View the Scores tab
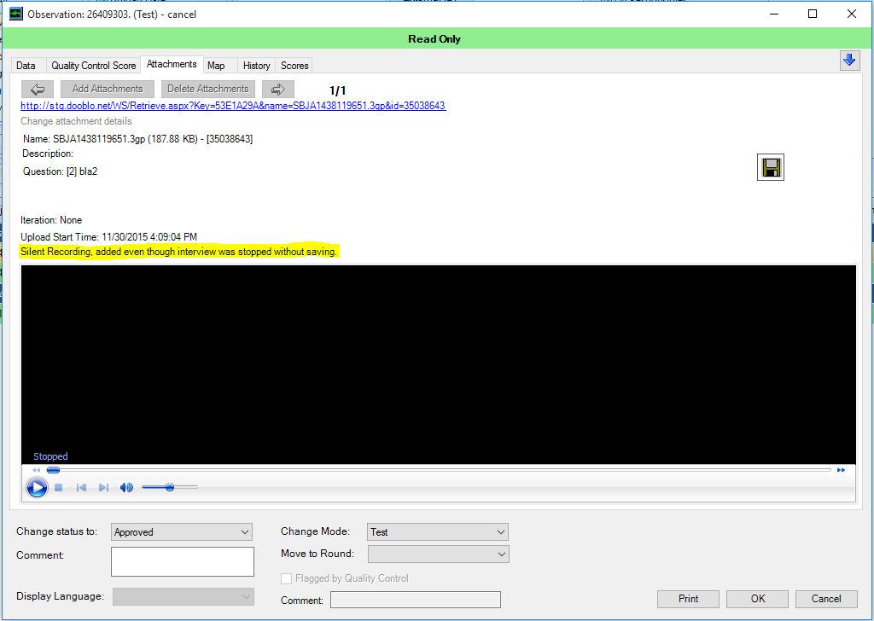874x621 pixels. coord(294,66)
